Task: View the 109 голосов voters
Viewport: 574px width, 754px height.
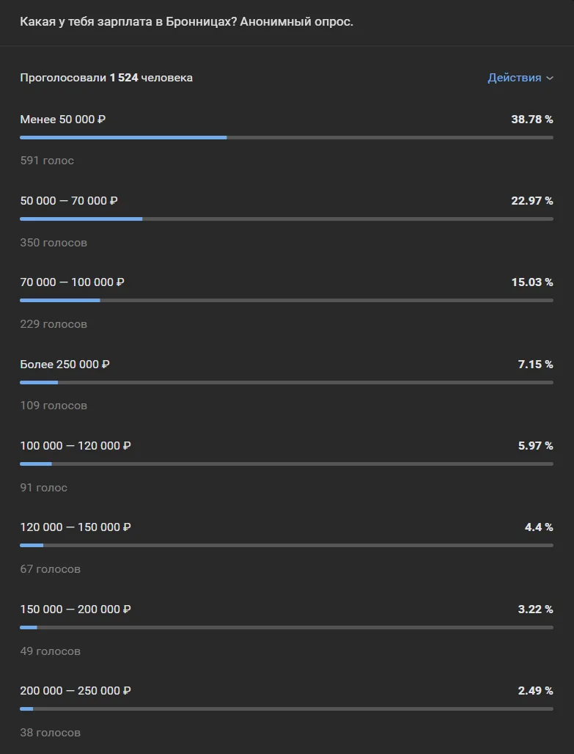Action: pos(54,406)
